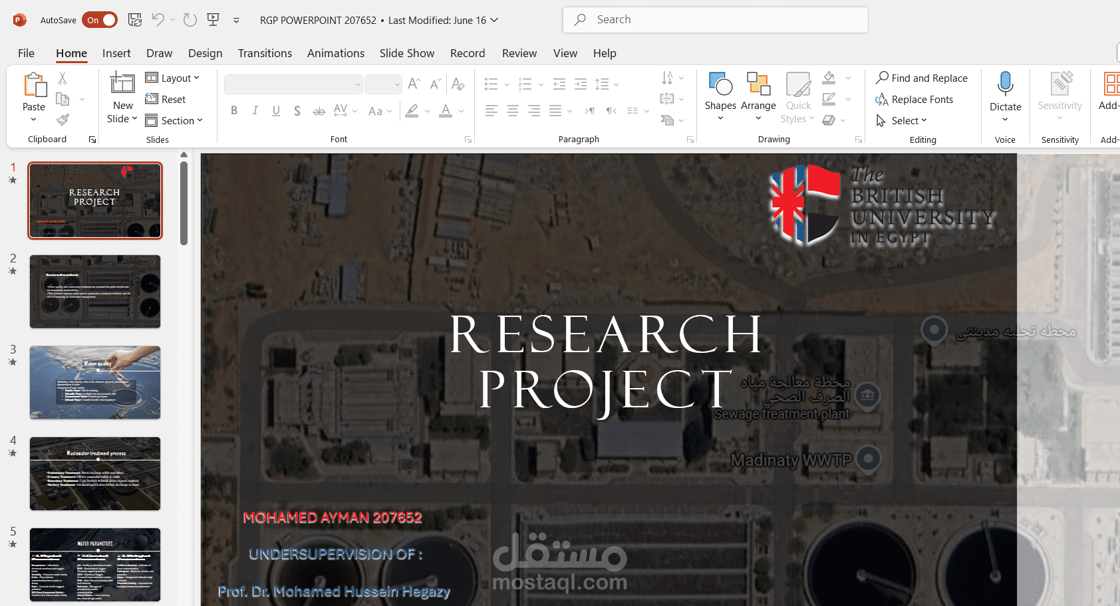Click the Shape Fill bucket swatch

[829, 78]
